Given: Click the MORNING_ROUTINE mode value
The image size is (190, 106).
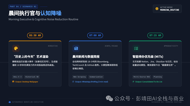Looking at the screenshot, I should [170, 10].
